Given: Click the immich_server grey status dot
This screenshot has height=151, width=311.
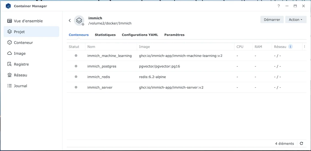Looking at the screenshot, I should tap(76, 87).
